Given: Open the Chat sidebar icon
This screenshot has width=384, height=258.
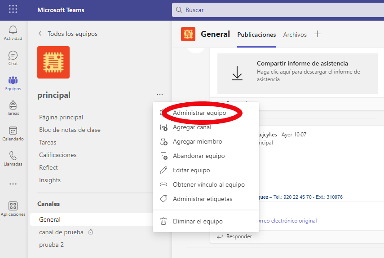Looking at the screenshot, I should tap(13, 55).
